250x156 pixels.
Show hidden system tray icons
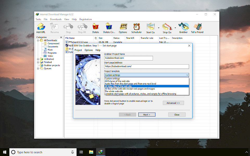pos(247,152)
